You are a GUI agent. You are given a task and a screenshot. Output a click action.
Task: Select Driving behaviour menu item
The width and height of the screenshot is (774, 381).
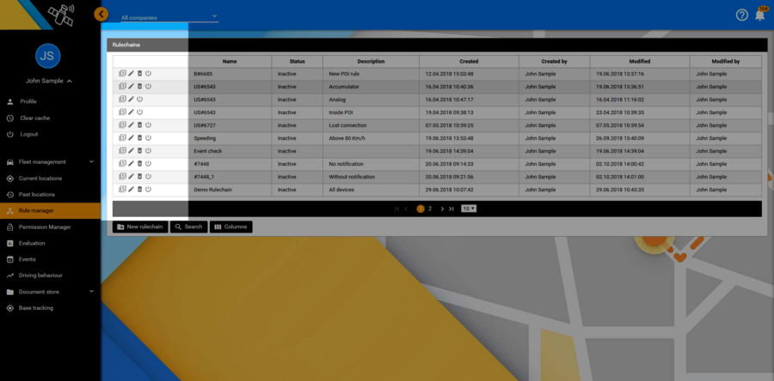pos(46,275)
